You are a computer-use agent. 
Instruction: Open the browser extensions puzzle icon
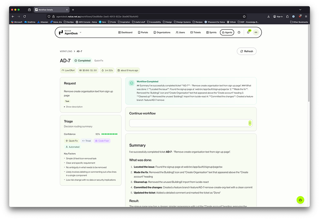click(287, 16)
